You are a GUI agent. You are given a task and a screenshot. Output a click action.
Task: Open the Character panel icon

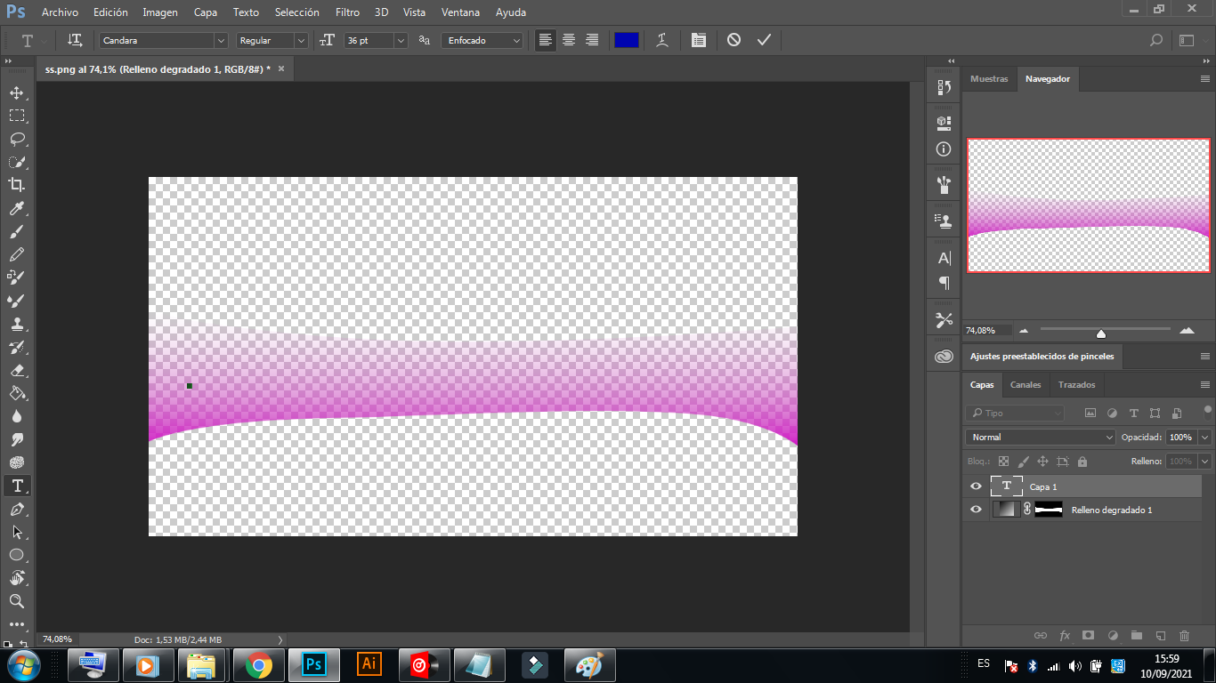944,258
